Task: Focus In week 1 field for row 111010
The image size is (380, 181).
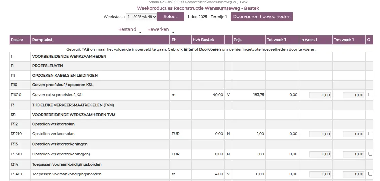Action: click(320, 95)
